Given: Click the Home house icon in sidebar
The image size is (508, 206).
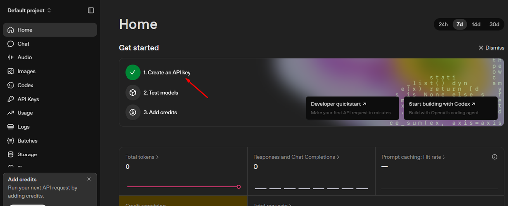Looking at the screenshot, I should click(x=11, y=30).
